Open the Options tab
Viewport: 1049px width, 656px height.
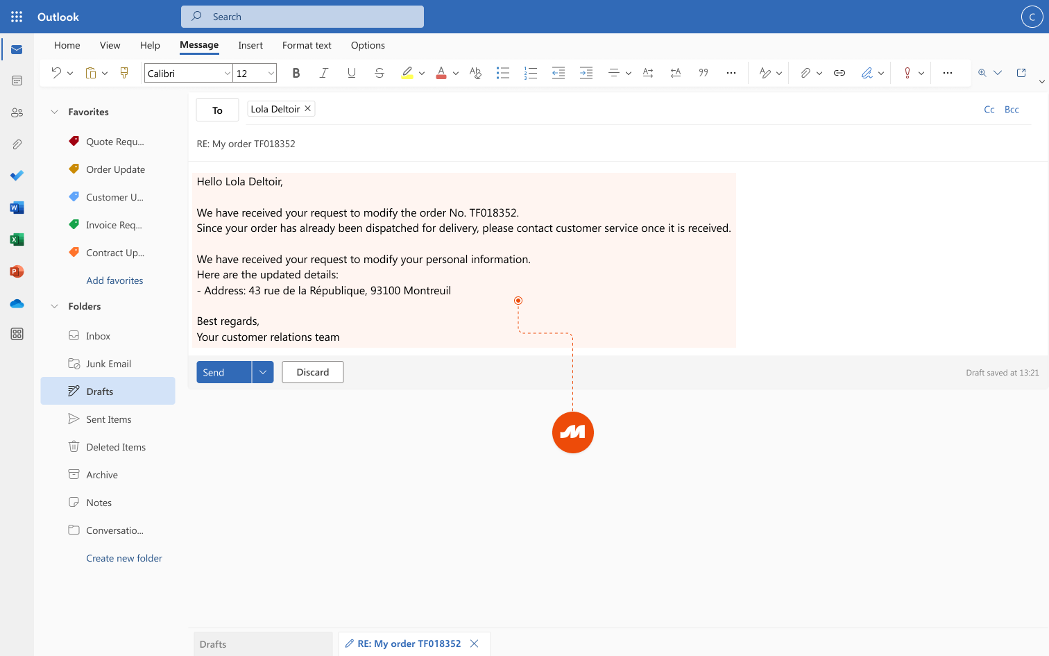tap(368, 45)
